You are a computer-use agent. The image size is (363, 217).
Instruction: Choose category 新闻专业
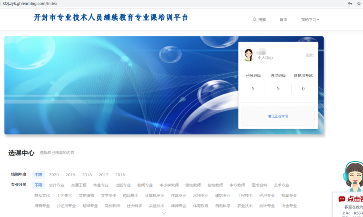[x=145, y=185]
